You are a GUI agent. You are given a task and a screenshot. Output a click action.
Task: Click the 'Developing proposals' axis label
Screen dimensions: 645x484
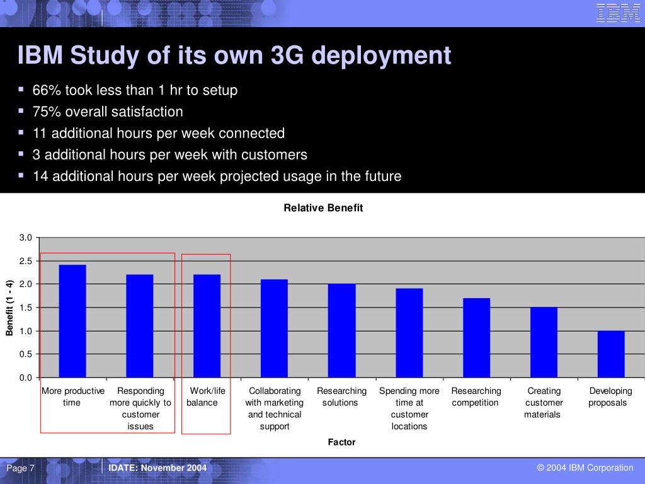pos(610,397)
